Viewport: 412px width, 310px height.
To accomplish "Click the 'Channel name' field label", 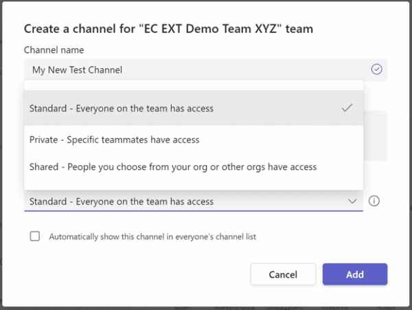I will pyautogui.click(x=54, y=50).
